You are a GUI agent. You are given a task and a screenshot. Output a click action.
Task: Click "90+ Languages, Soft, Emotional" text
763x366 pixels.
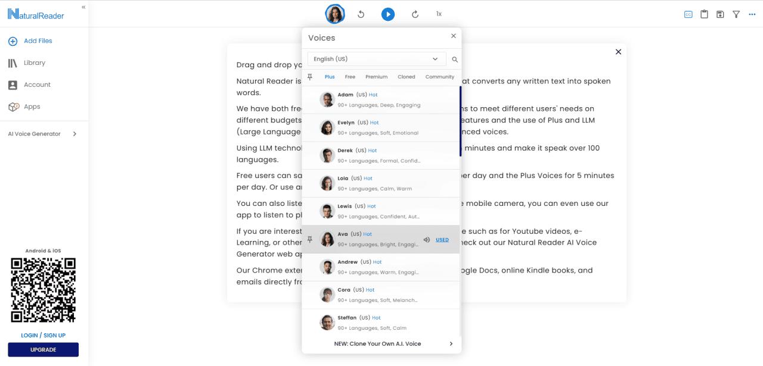click(x=378, y=133)
